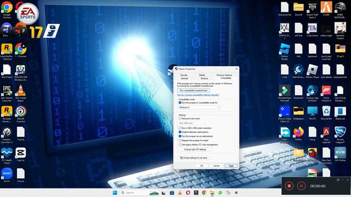Open the Grand Theft Auto V desktop shortcut
This screenshot has width=351, height=197.
[312, 9]
